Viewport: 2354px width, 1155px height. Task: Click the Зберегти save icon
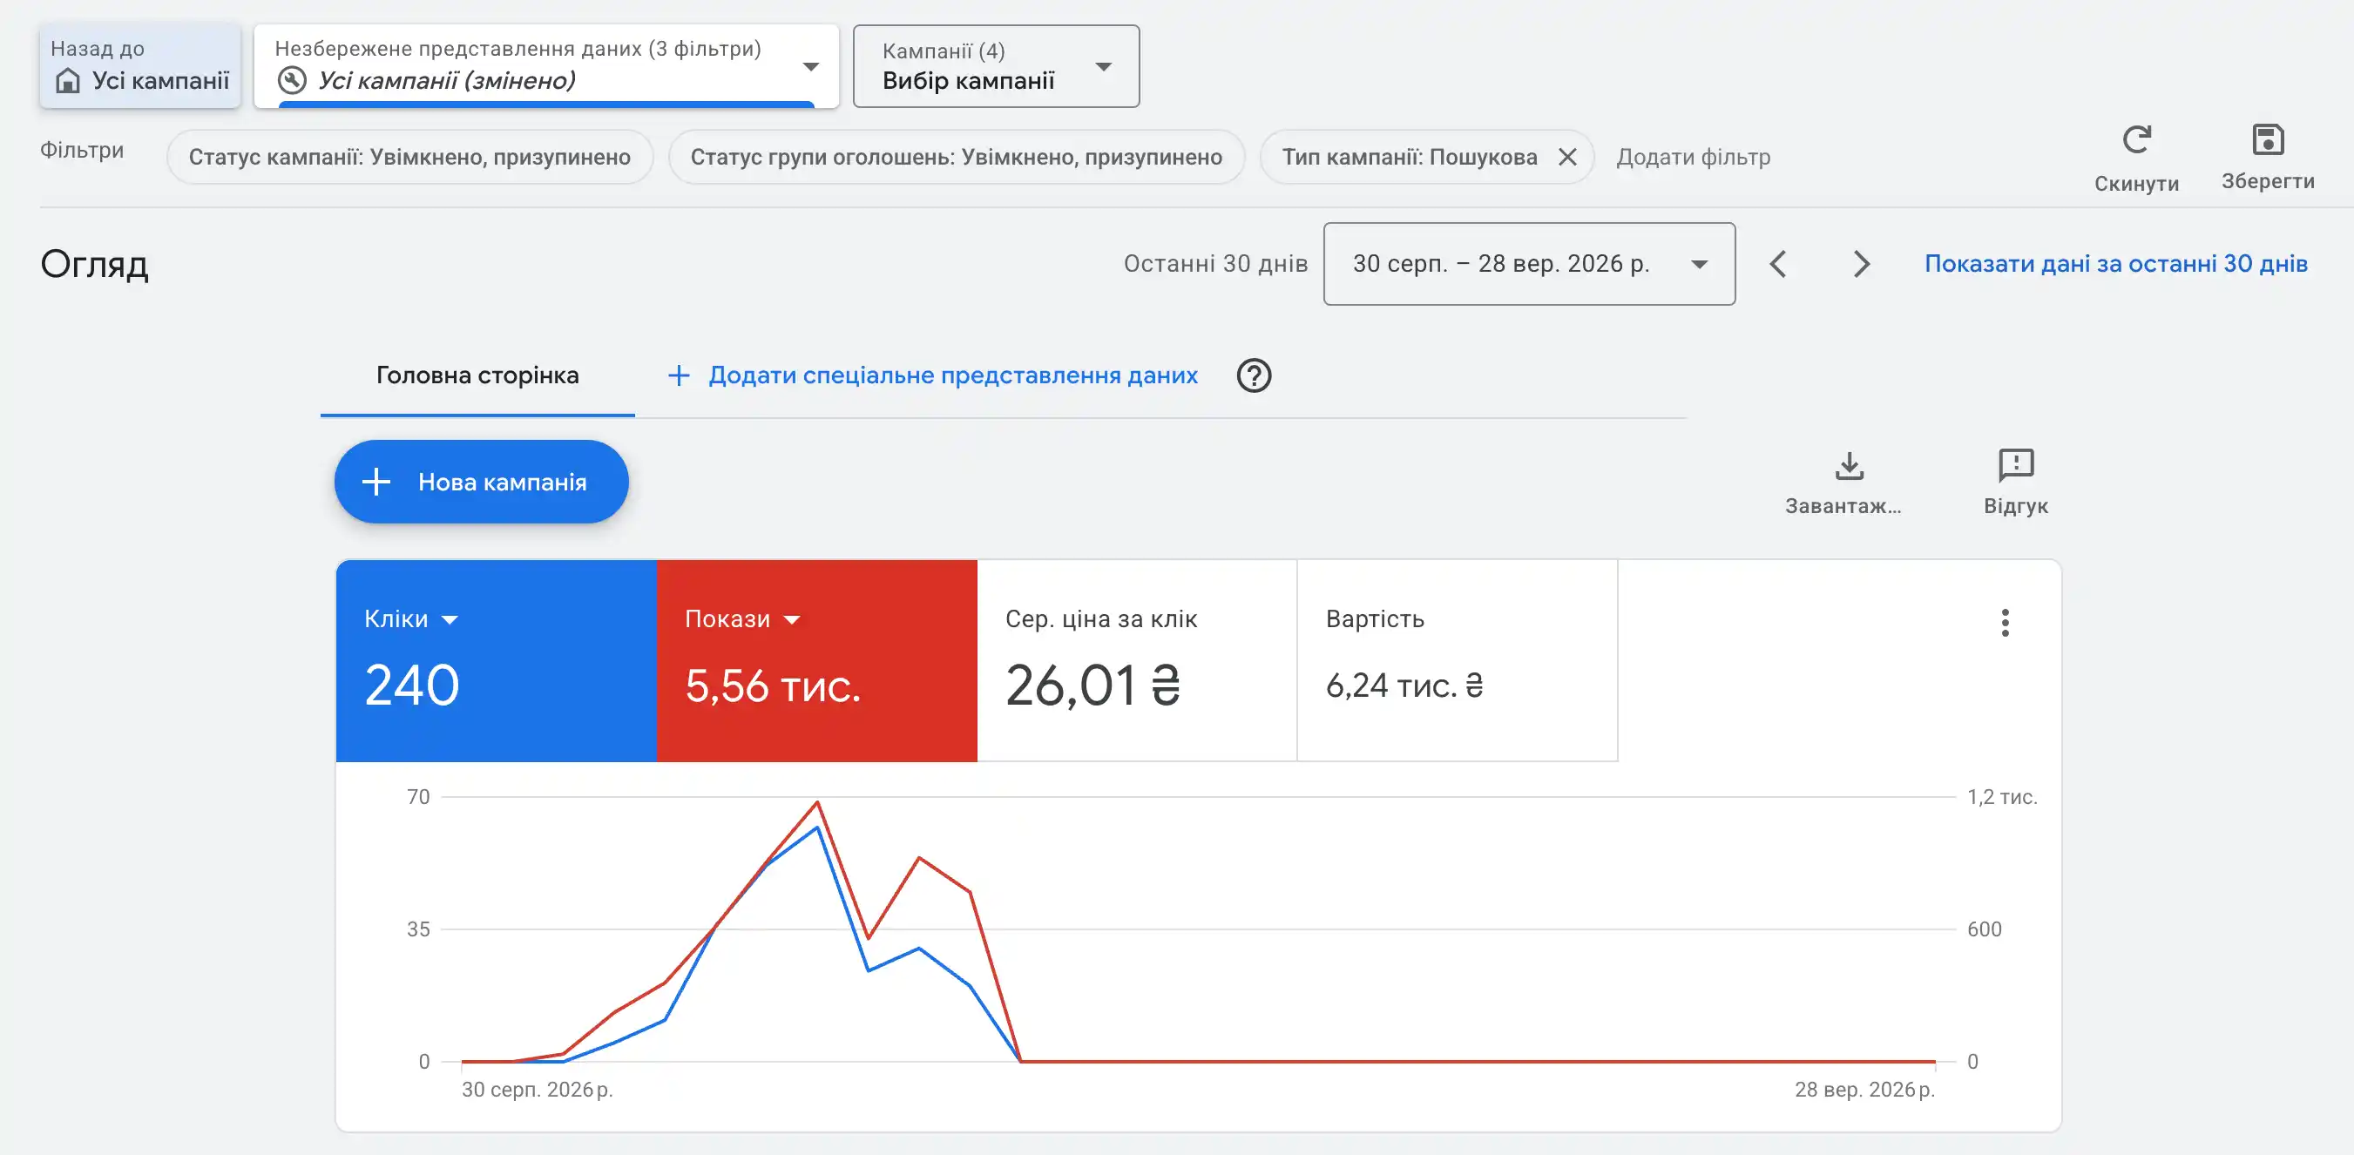pos(2268,140)
